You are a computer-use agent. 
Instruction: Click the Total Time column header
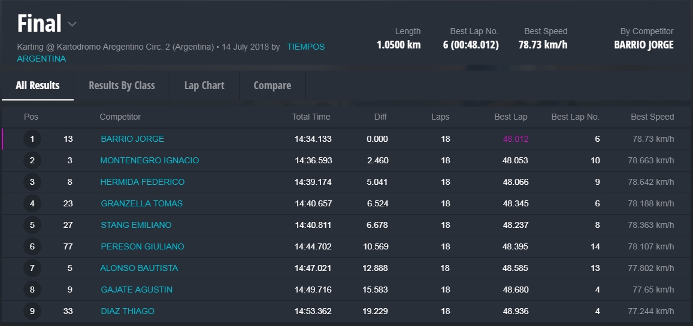[311, 117]
